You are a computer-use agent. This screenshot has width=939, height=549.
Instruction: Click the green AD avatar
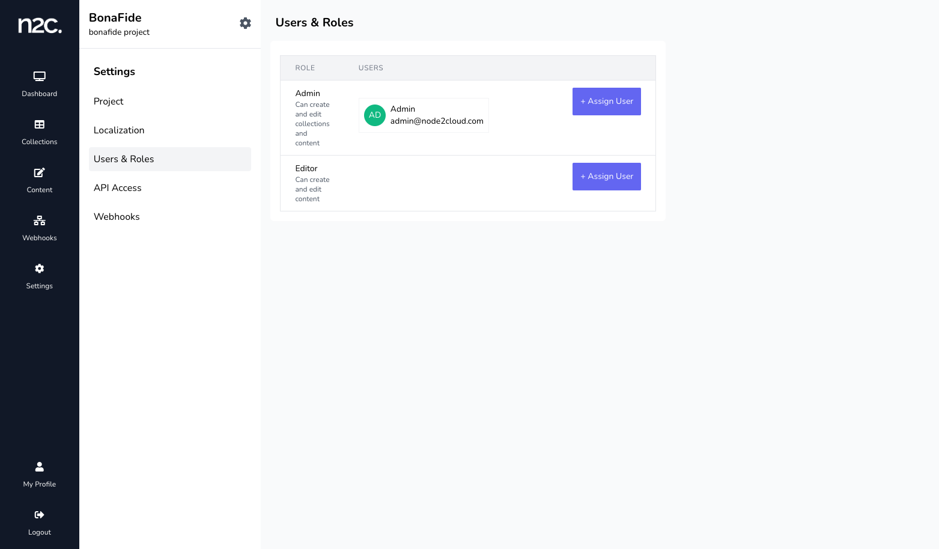point(375,115)
